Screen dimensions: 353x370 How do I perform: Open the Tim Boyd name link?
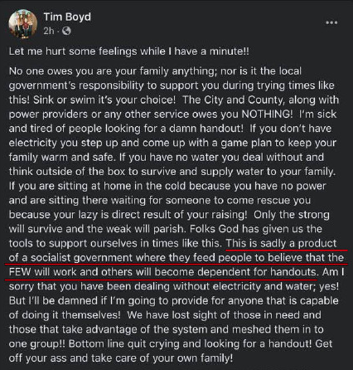[67, 17]
